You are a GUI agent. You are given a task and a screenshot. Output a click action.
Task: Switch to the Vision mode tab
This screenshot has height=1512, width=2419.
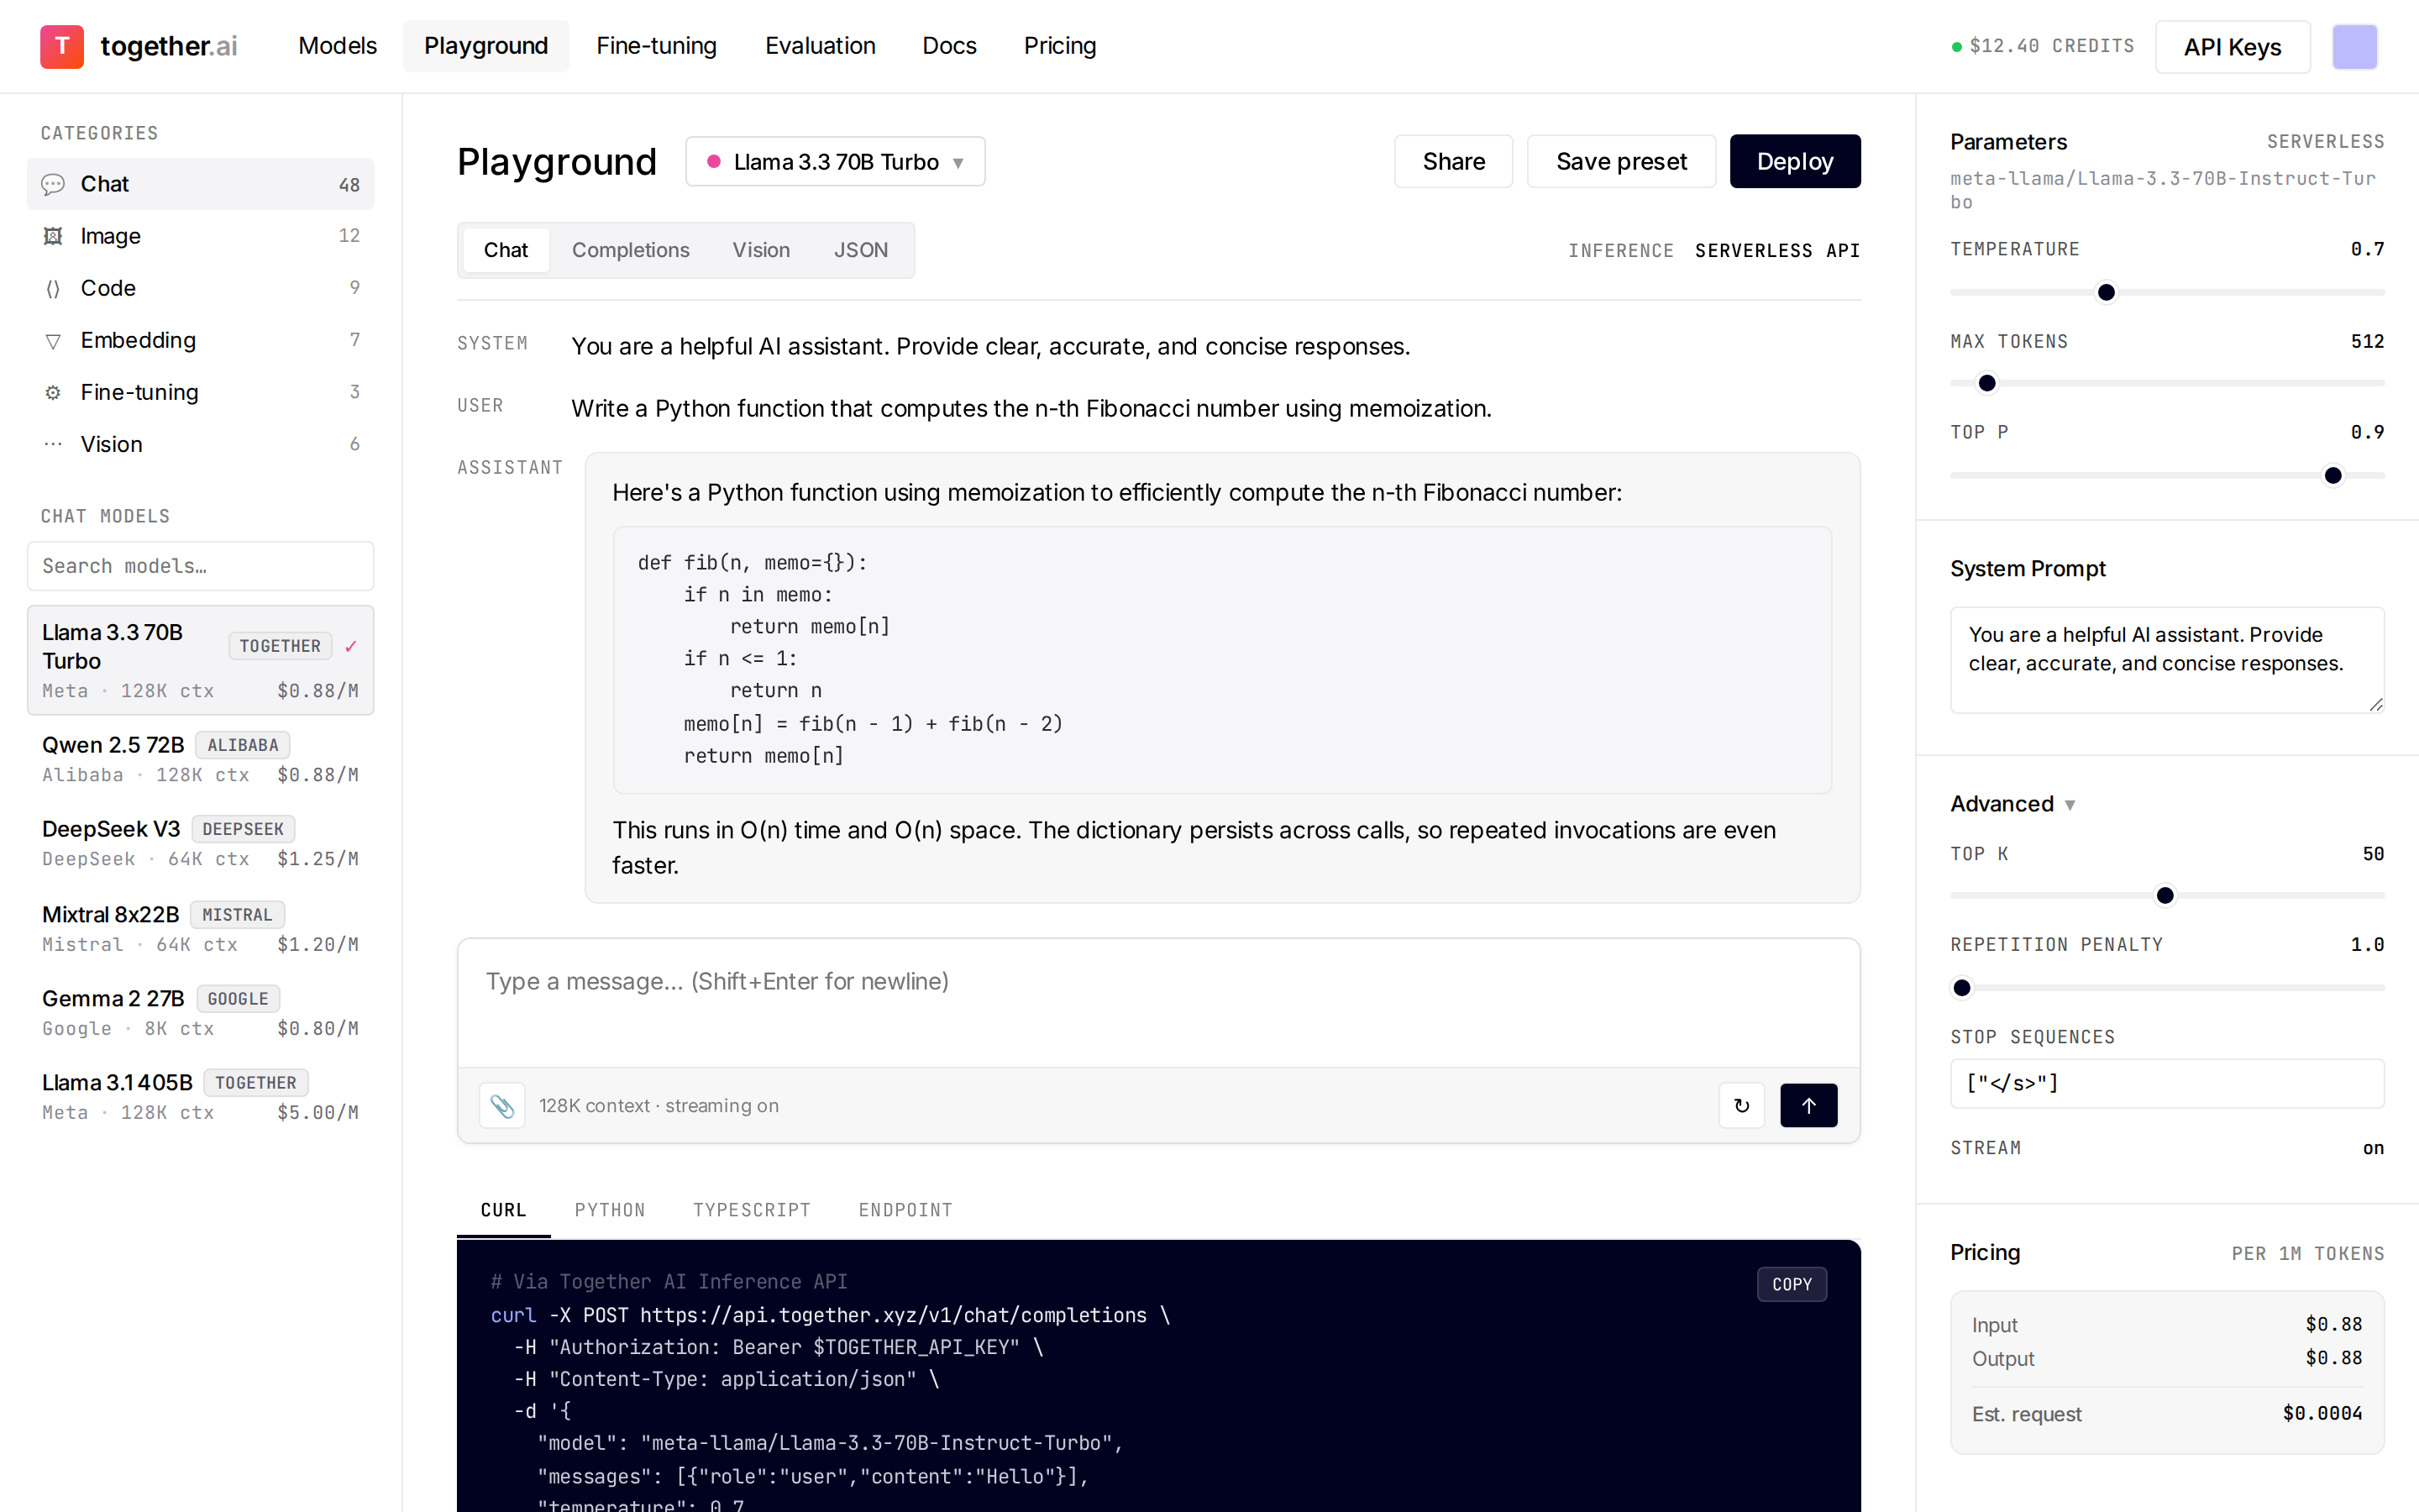point(761,250)
